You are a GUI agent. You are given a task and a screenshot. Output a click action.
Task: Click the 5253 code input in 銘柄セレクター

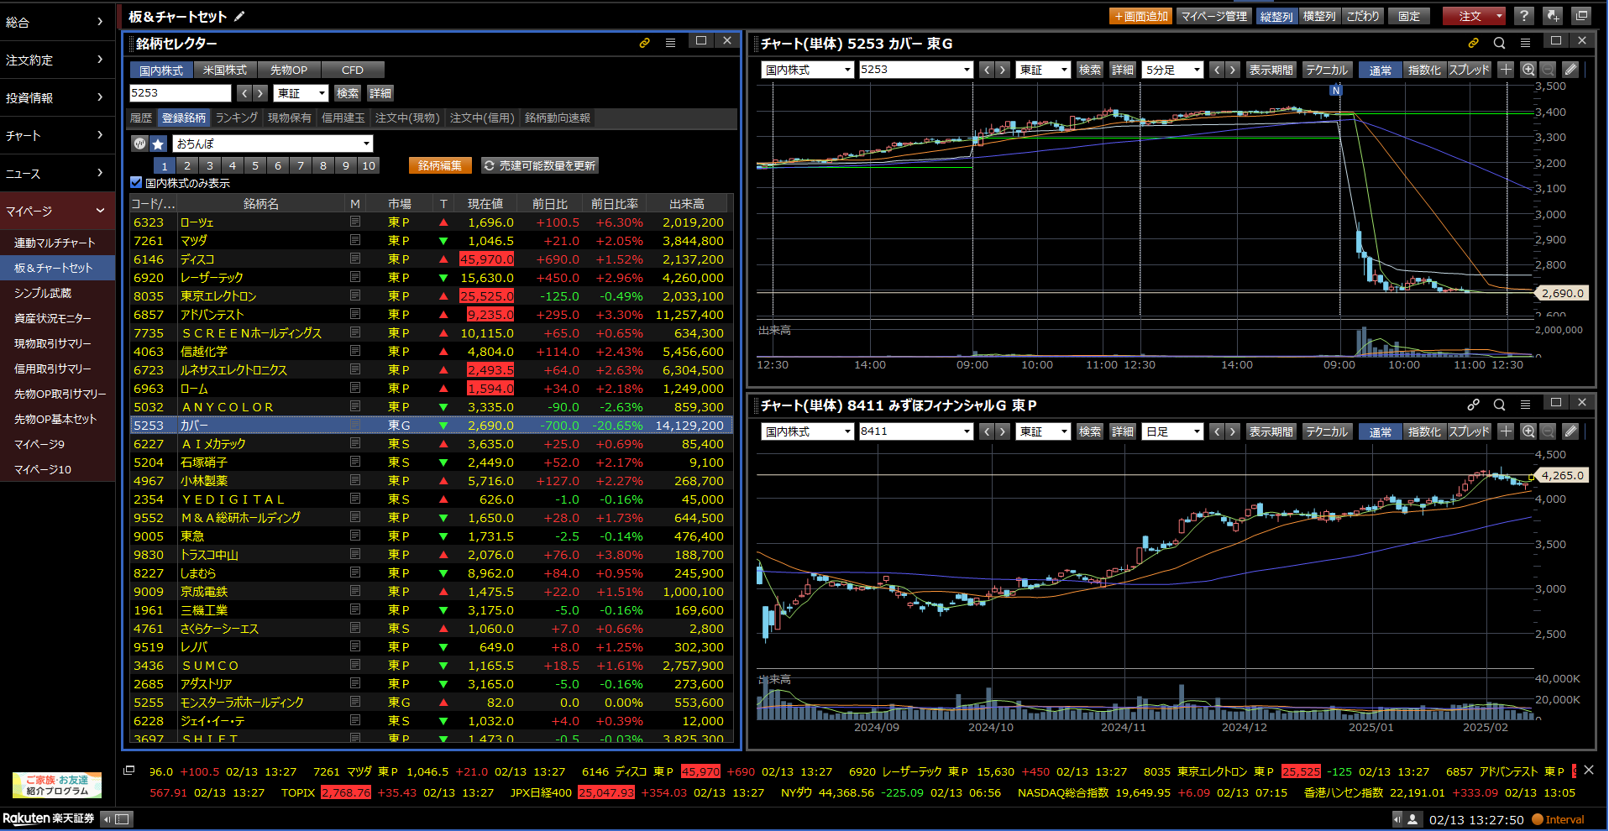pos(181,93)
